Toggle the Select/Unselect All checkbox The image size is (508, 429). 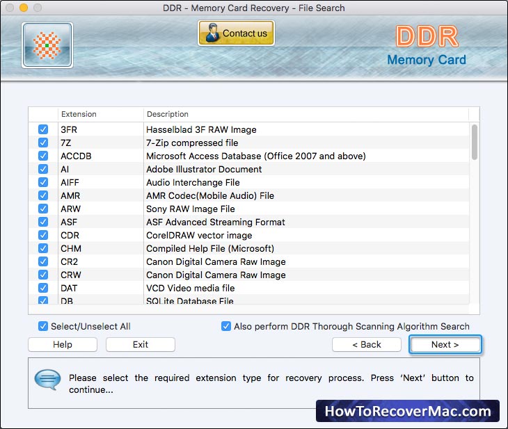(x=43, y=326)
